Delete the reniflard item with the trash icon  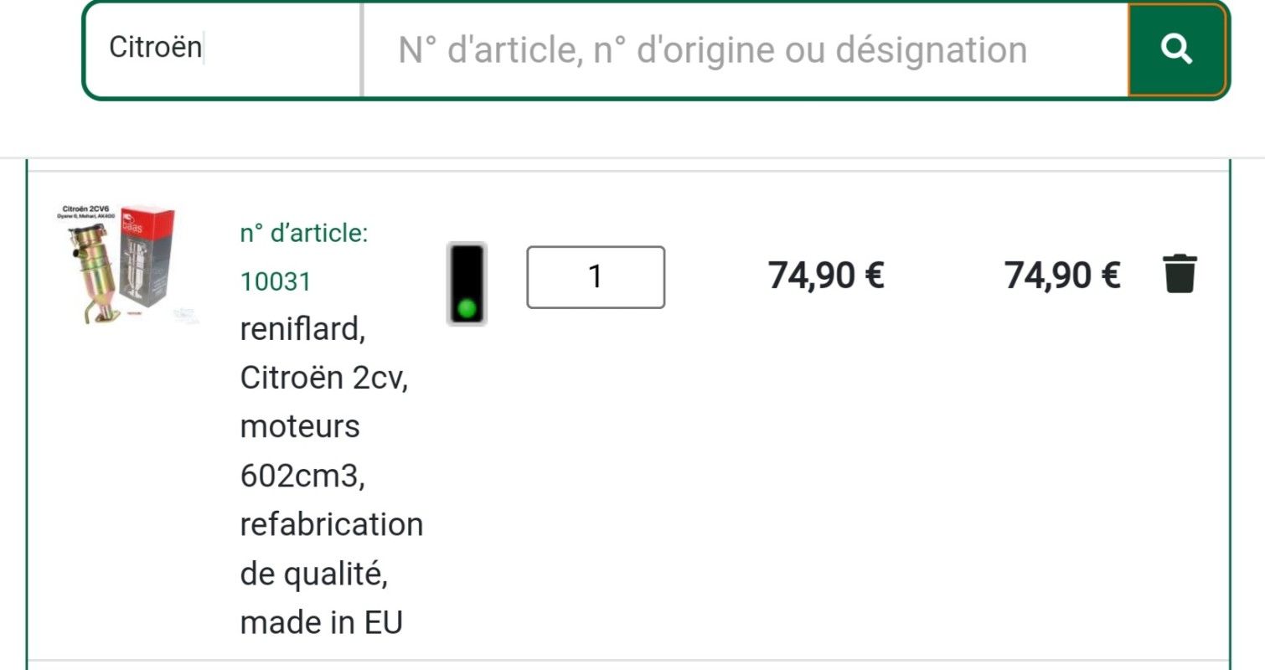point(1180,274)
